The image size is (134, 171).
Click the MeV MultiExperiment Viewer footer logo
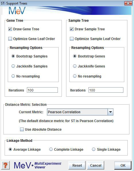tap(38, 165)
